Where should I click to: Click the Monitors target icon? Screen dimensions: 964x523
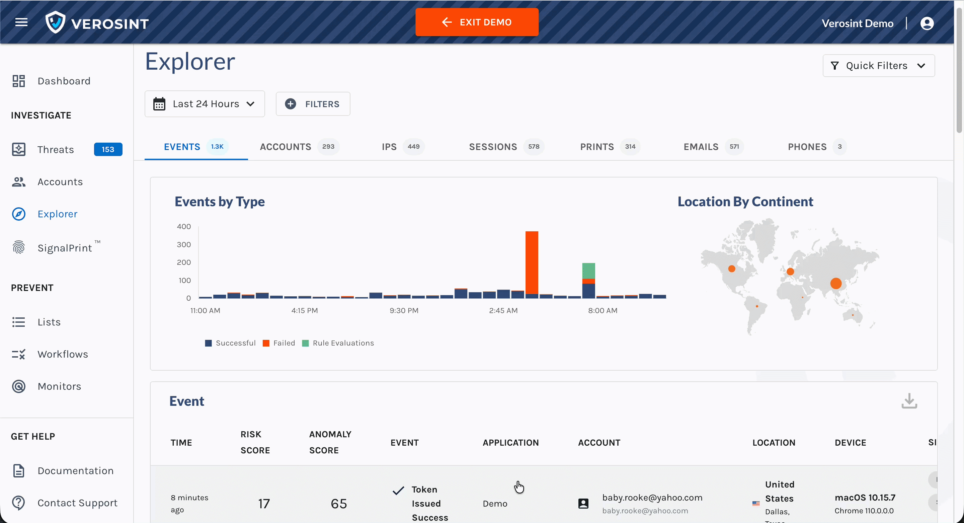[19, 386]
